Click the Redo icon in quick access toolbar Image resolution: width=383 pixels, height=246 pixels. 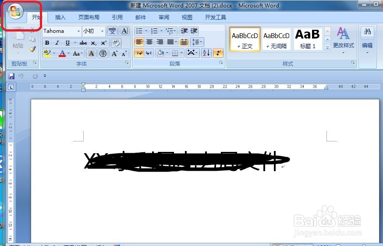tap(35, 76)
